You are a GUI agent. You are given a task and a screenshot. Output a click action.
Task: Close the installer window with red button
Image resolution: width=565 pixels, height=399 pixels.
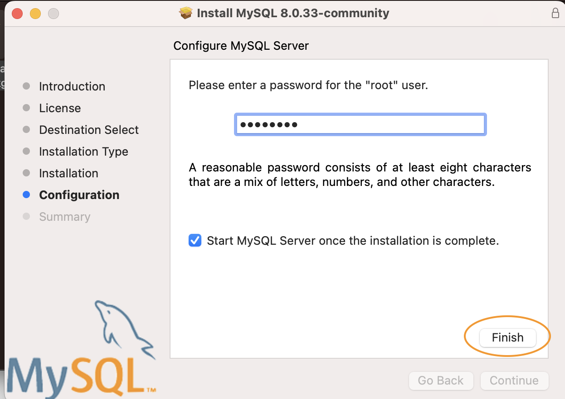coord(17,14)
